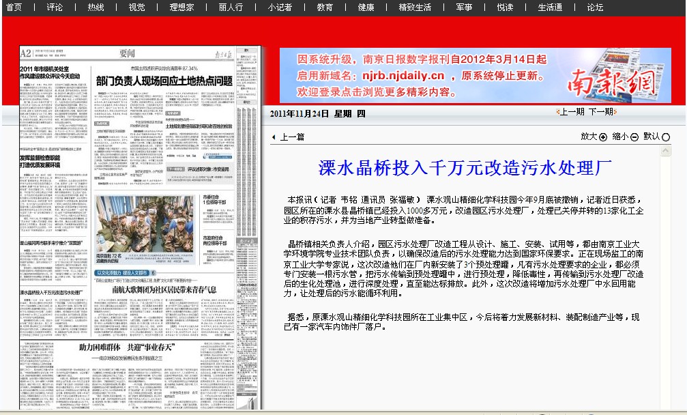Open the 精致生活 navigation item
This screenshot has height=415, width=687.
[x=415, y=8]
